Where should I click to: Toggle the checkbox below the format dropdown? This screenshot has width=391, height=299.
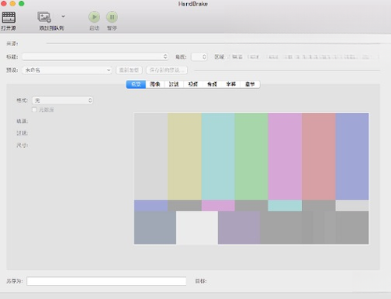[34, 110]
